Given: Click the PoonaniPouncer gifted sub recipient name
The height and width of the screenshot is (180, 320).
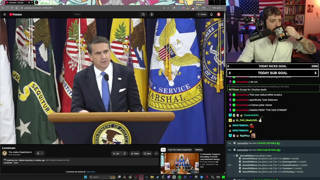Looking at the screenshot, I should pos(290,165).
